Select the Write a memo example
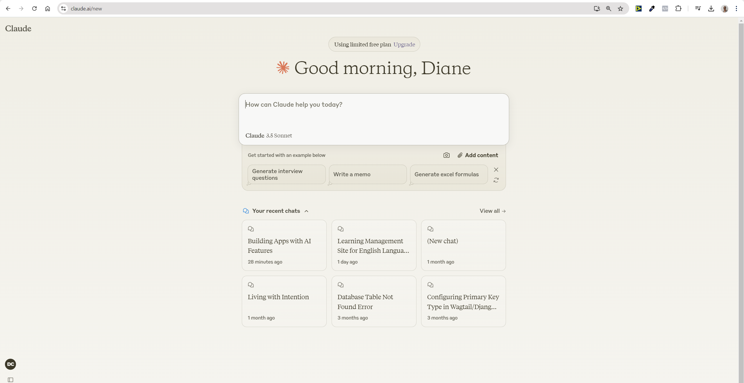This screenshot has height=383, width=744. point(367,174)
